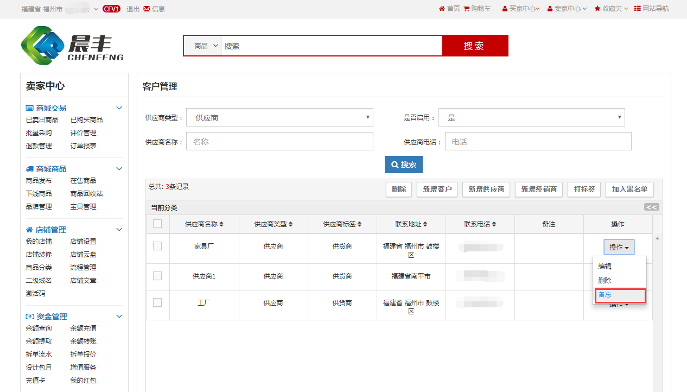Open the 是否启用 dropdown
The height and width of the screenshot is (392, 687).
point(531,117)
